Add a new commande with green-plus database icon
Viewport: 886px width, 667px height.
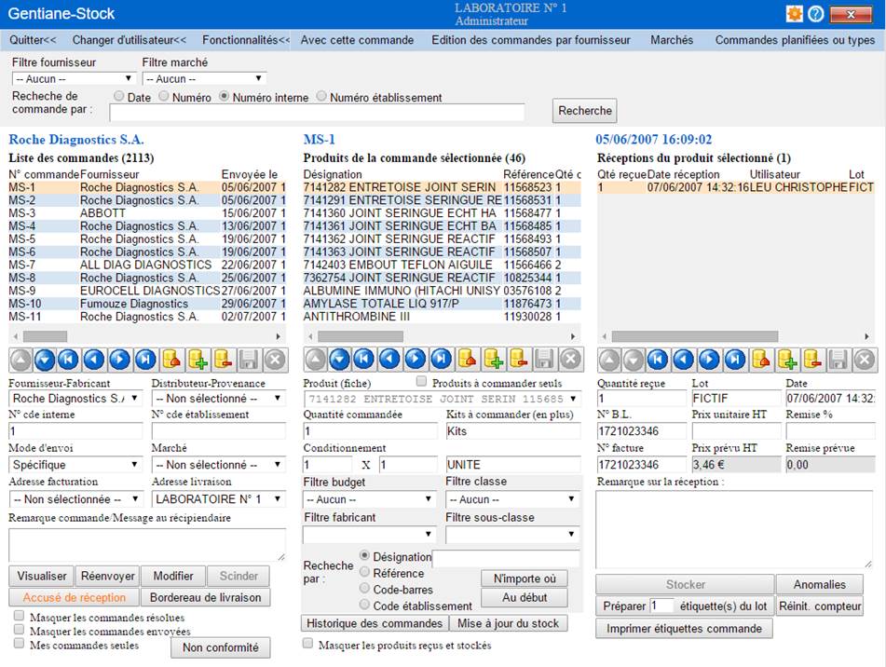click(x=198, y=360)
